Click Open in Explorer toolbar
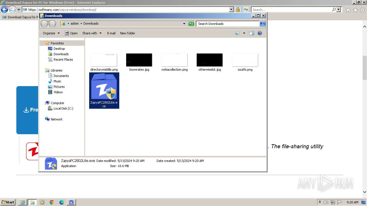 click(x=71, y=33)
